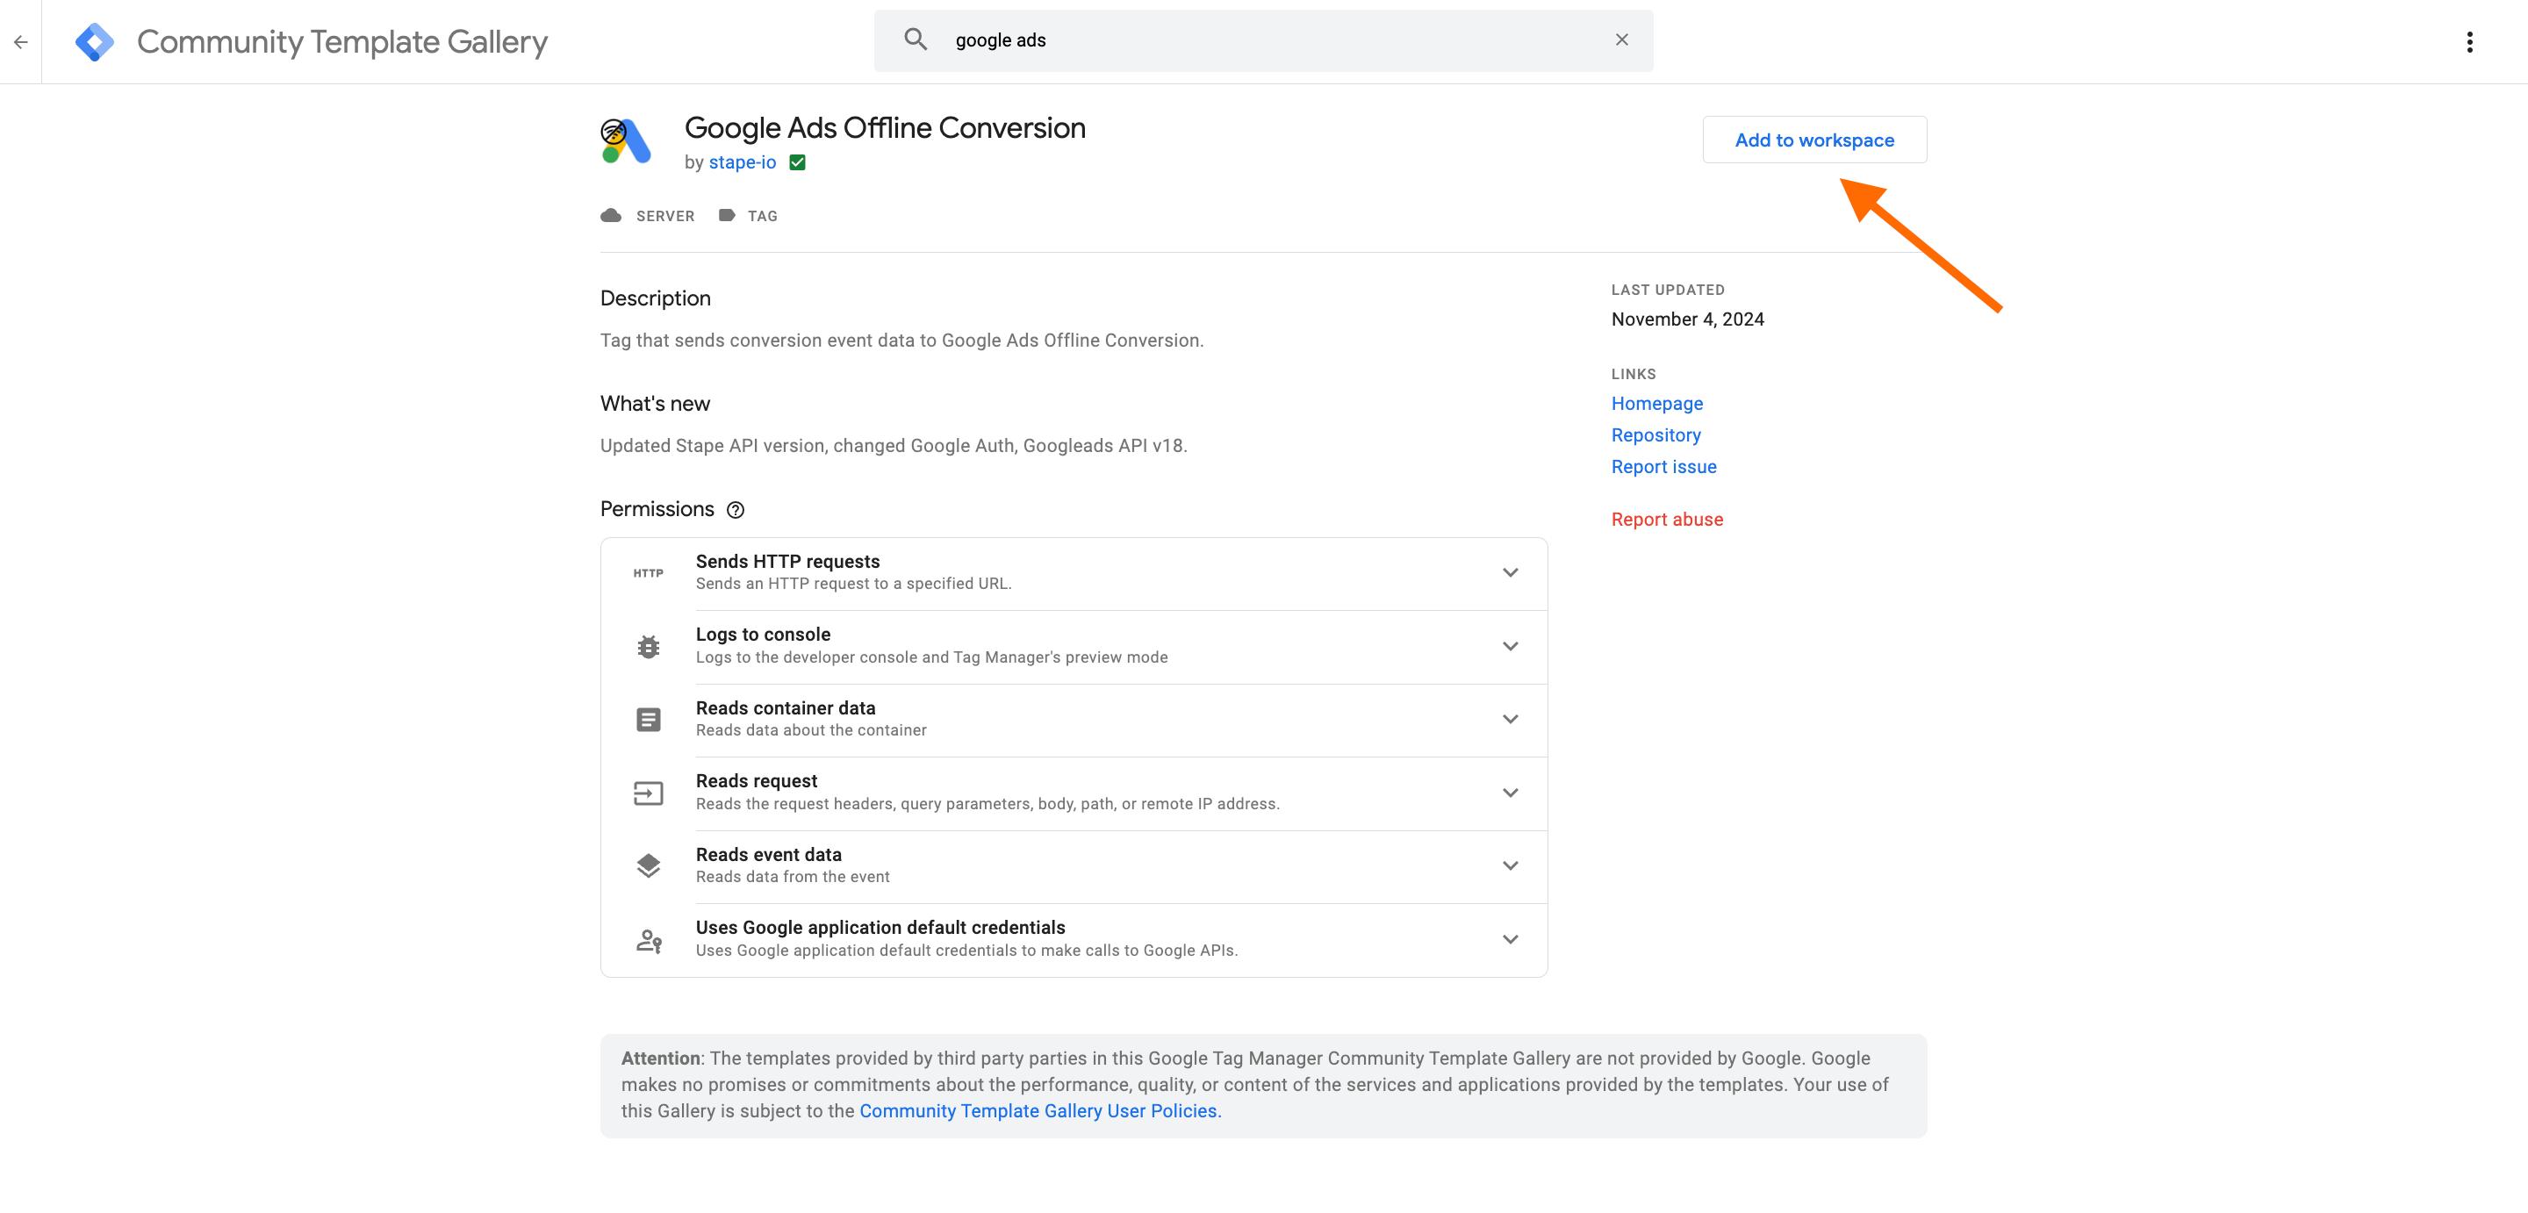This screenshot has height=1213, width=2528.
Task: Click the Reads event data layers icon
Action: tap(648, 865)
